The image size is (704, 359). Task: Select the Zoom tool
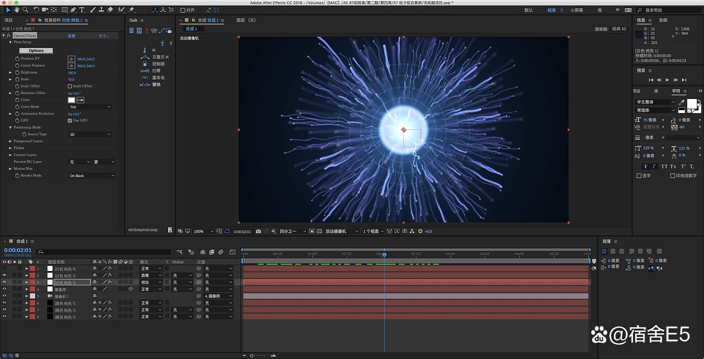25,10
